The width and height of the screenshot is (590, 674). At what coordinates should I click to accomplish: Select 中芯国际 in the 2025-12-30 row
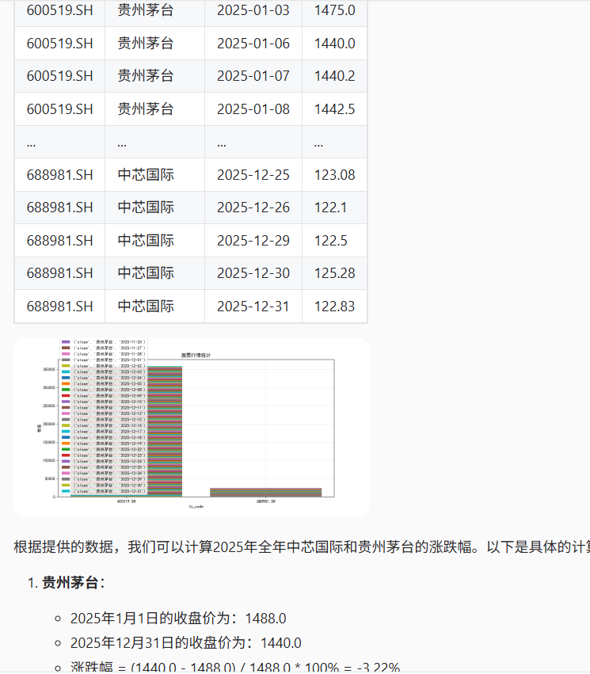146,273
